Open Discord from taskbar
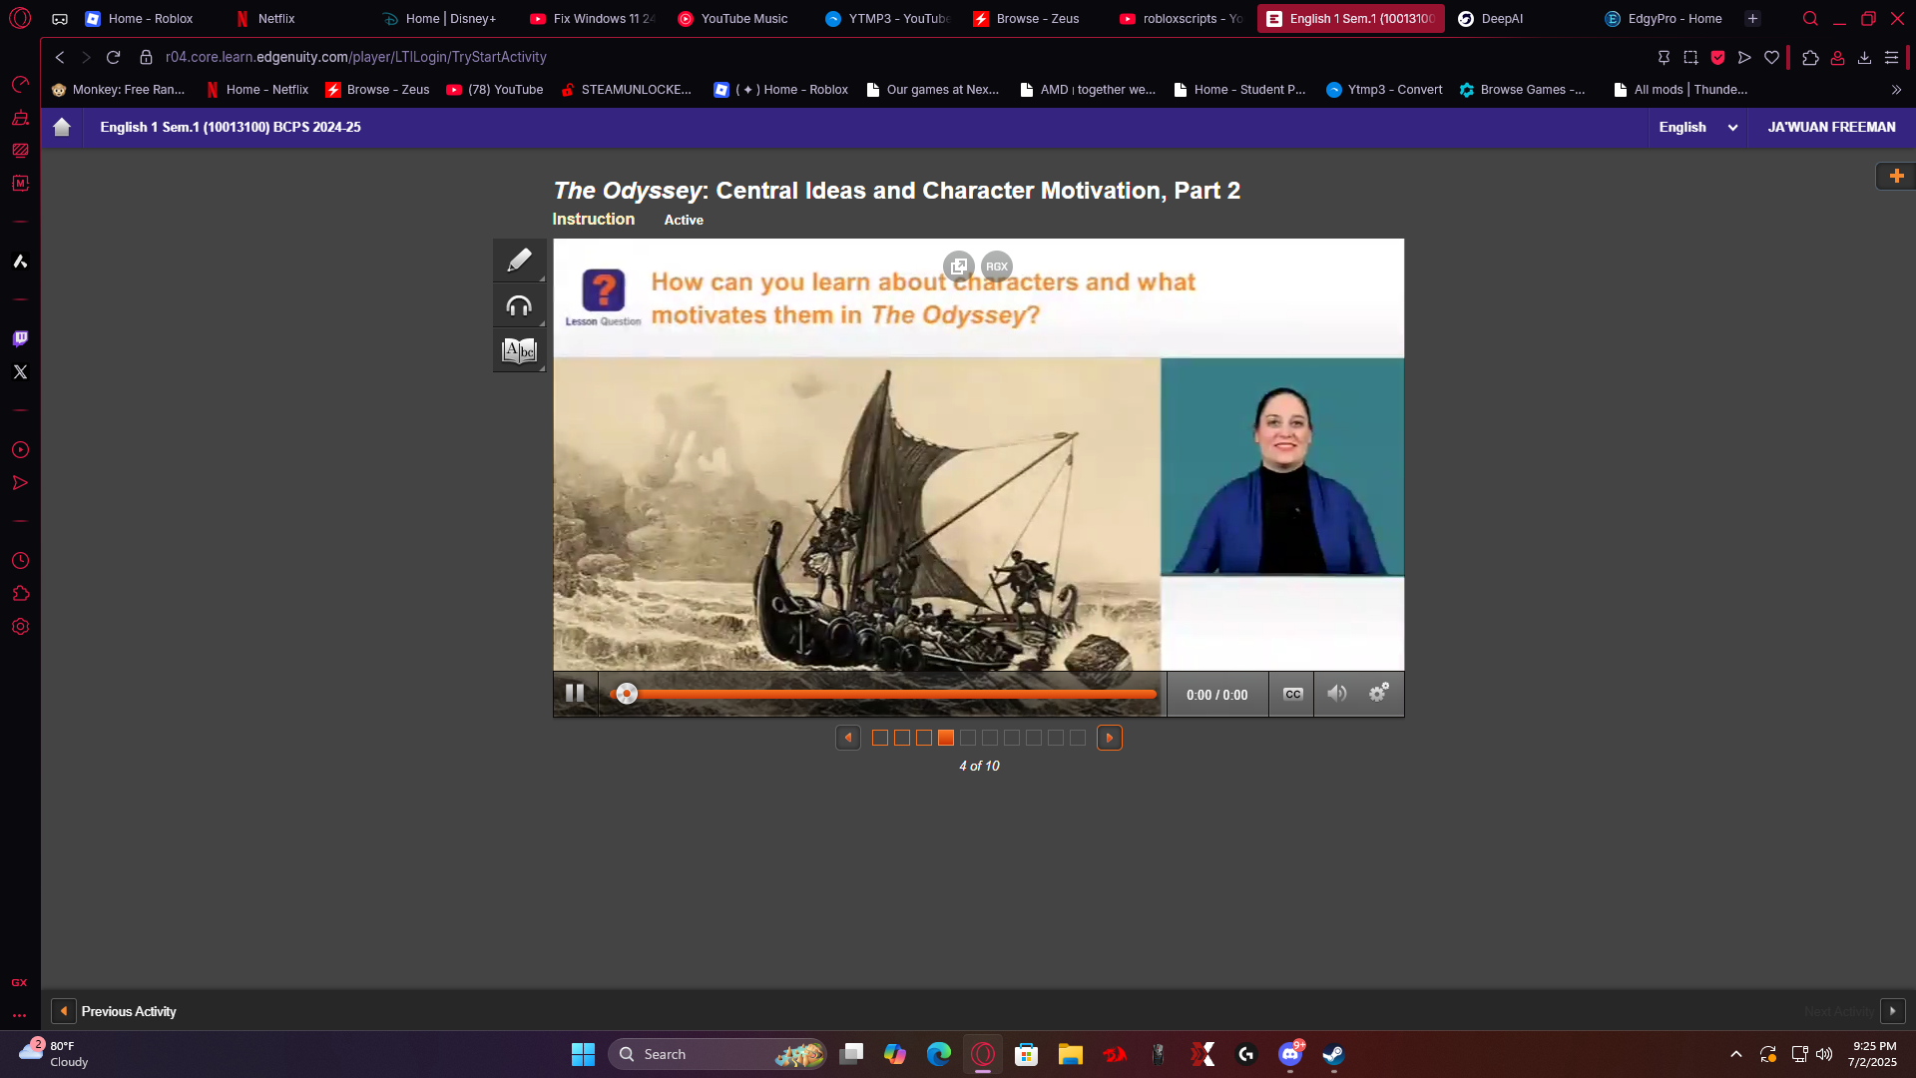The width and height of the screenshot is (1916, 1078). click(x=1290, y=1054)
